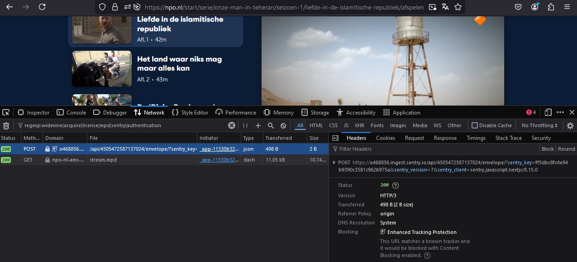Filter requests by All
This screenshot has height=262, width=577.
coord(300,125)
